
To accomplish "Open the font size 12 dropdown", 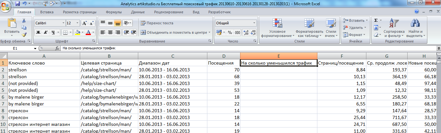I will [x=77, y=23].
